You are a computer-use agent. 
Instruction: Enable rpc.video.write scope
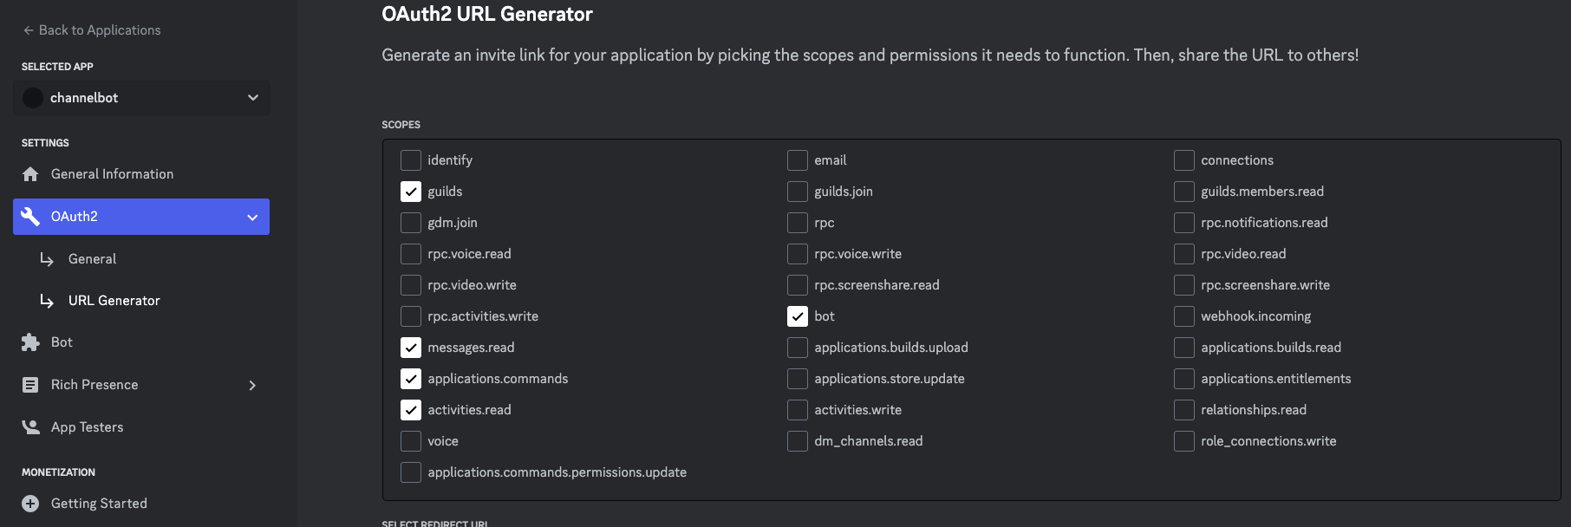point(411,285)
